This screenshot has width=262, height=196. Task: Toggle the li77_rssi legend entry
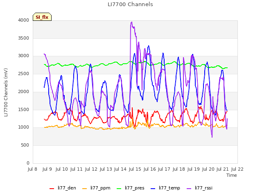pyautogui.click(x=199, y=188)
